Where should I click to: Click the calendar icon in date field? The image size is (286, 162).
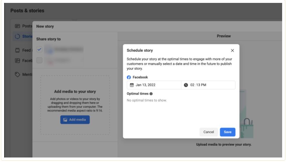(132, 85)
